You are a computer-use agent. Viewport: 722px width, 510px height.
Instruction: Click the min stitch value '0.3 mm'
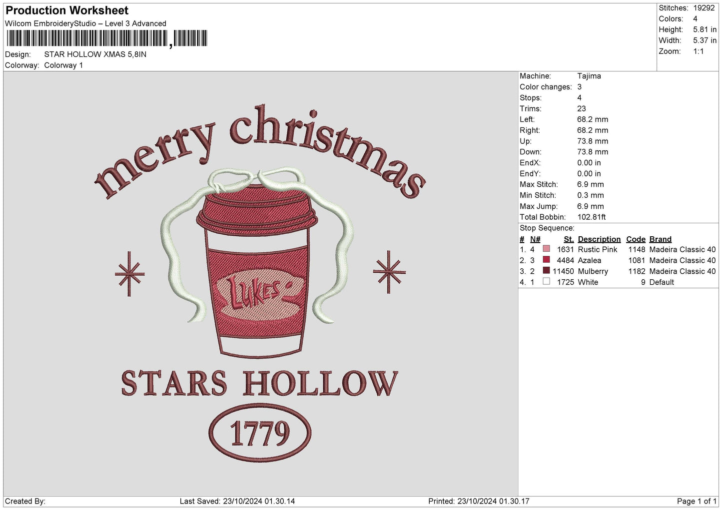590,195
